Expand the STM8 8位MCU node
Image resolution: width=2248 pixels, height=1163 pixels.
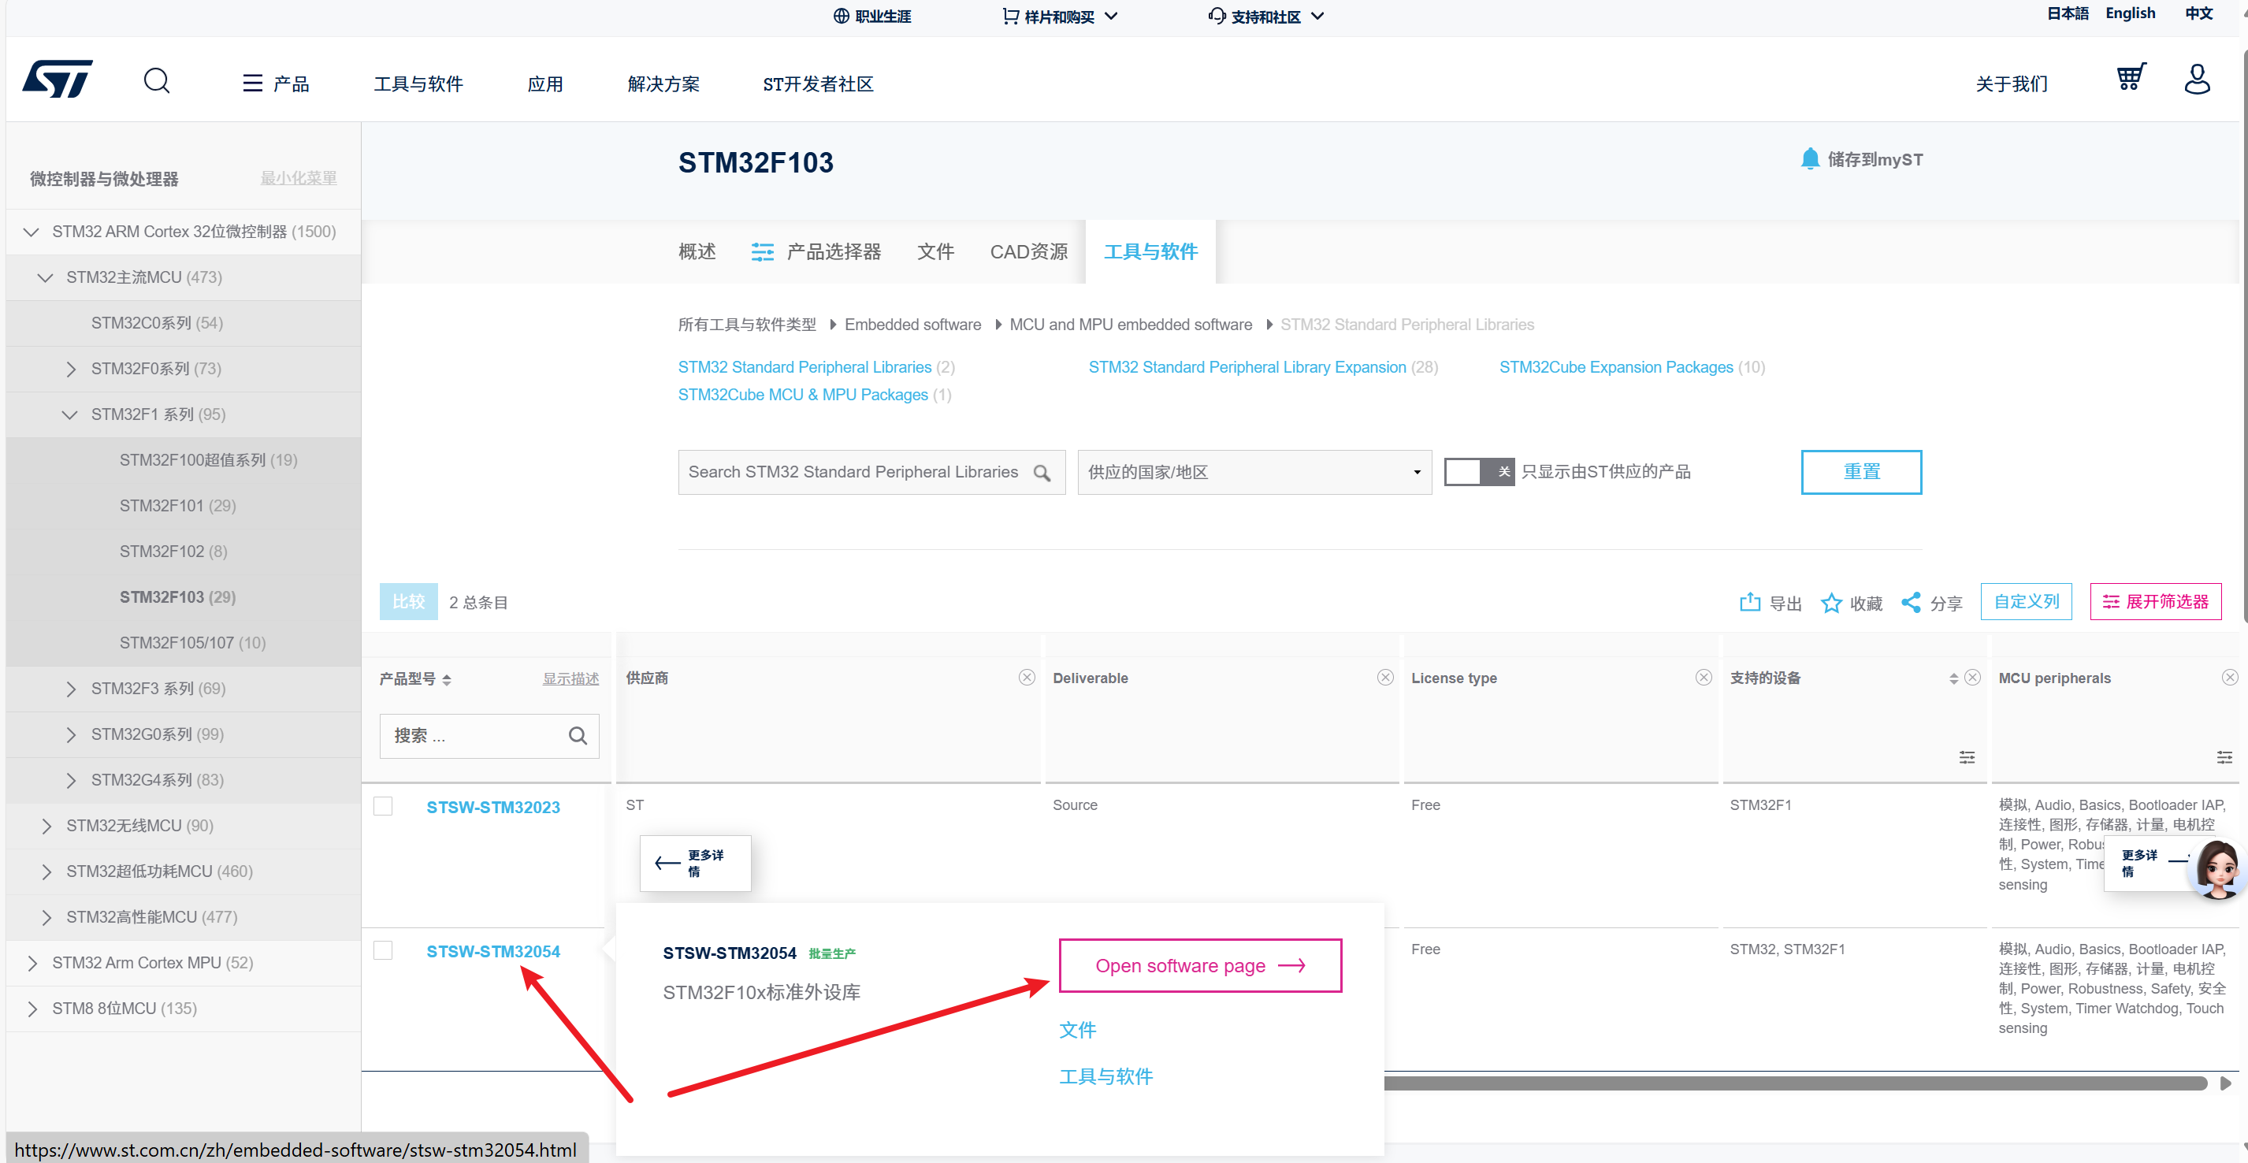(32, 1009)
